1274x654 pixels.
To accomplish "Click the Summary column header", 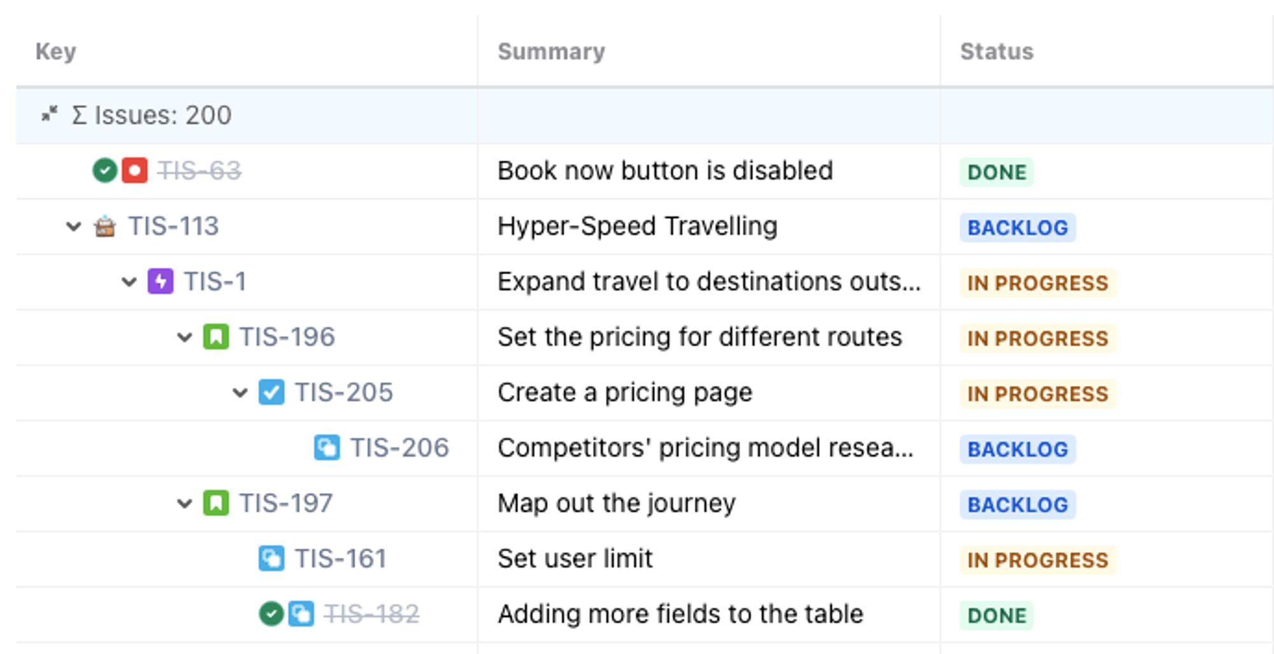I will click(551, 52).
